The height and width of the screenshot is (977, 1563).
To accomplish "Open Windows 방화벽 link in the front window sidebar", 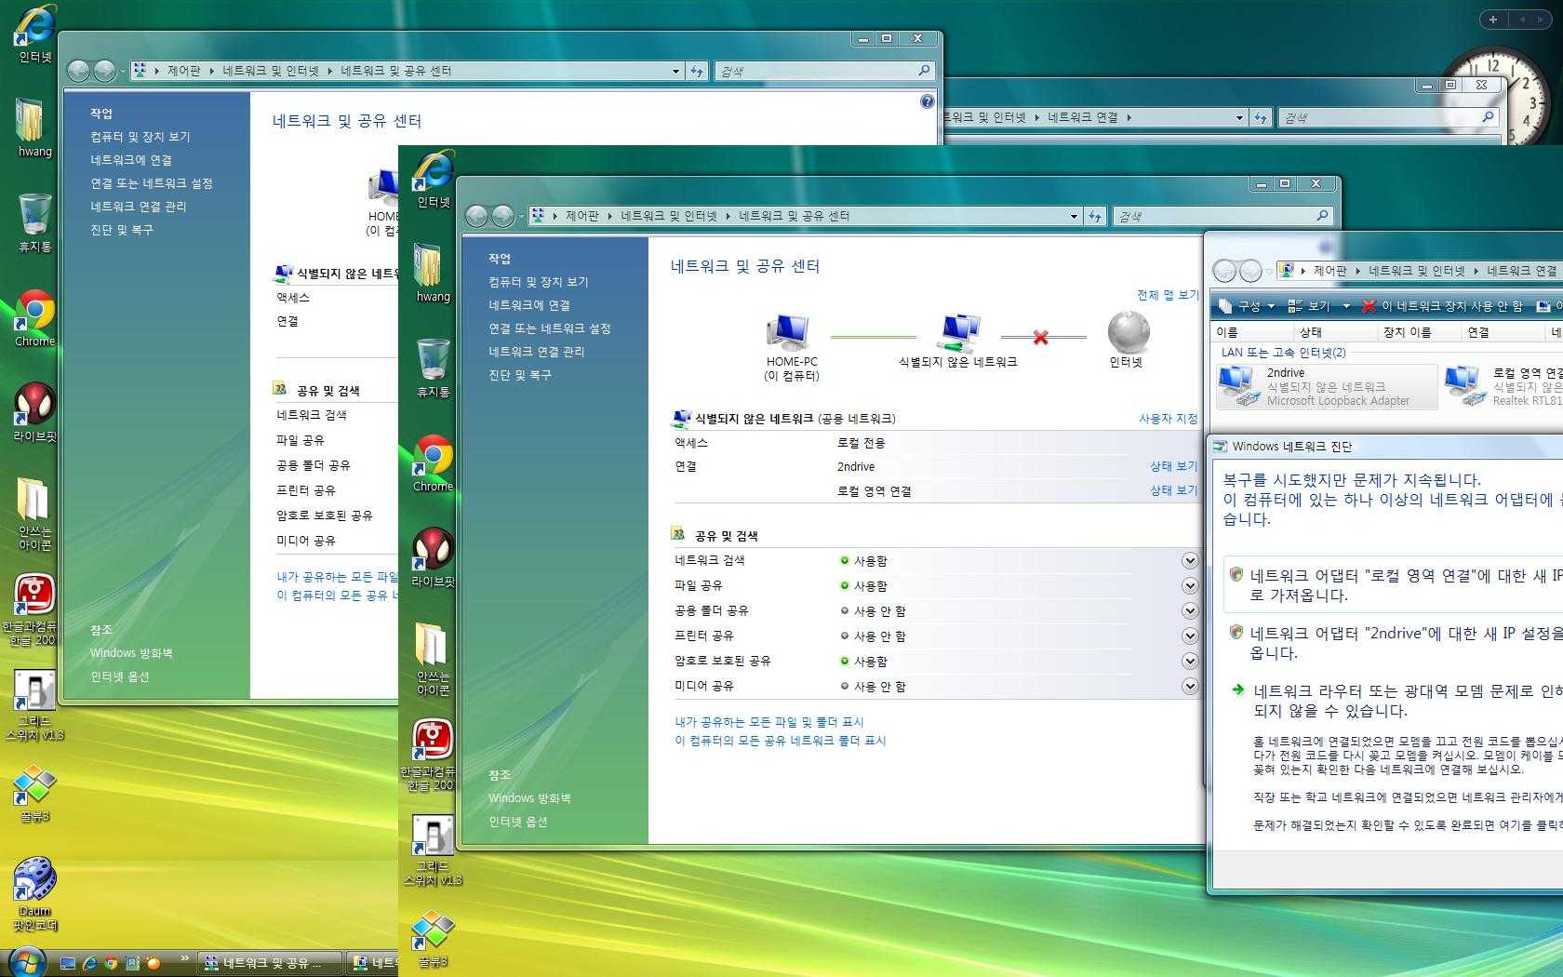I will [x=529, y=798].
